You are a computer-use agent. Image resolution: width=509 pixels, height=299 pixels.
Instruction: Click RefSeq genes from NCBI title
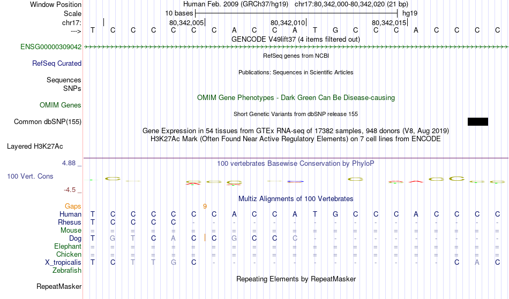(x=296, y=56)
